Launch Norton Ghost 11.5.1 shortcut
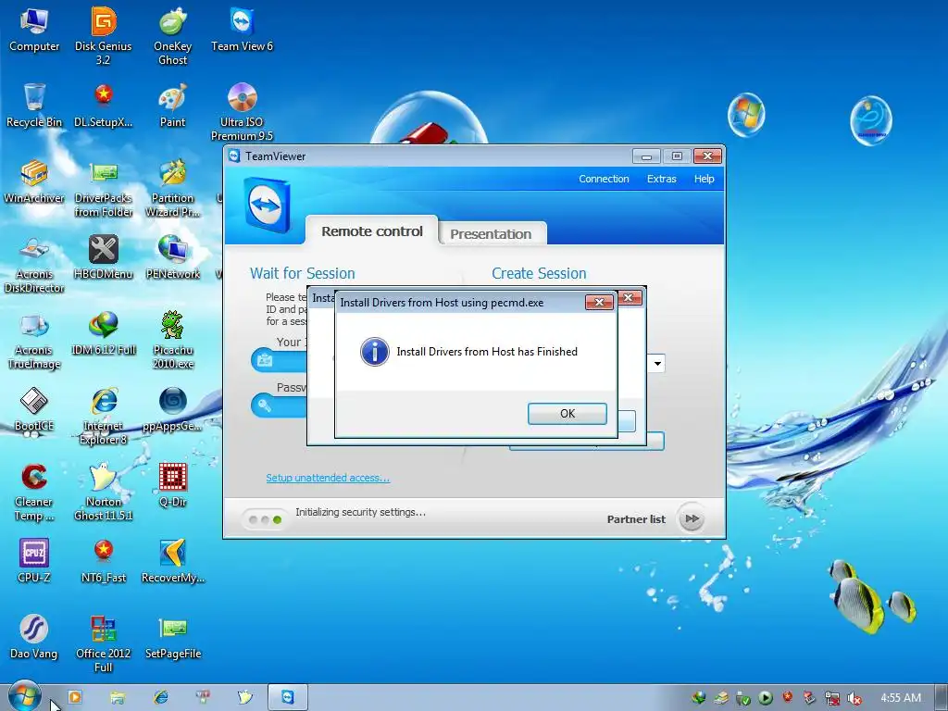This screenshot has height=711, width=948. click(x=104, y=493)
